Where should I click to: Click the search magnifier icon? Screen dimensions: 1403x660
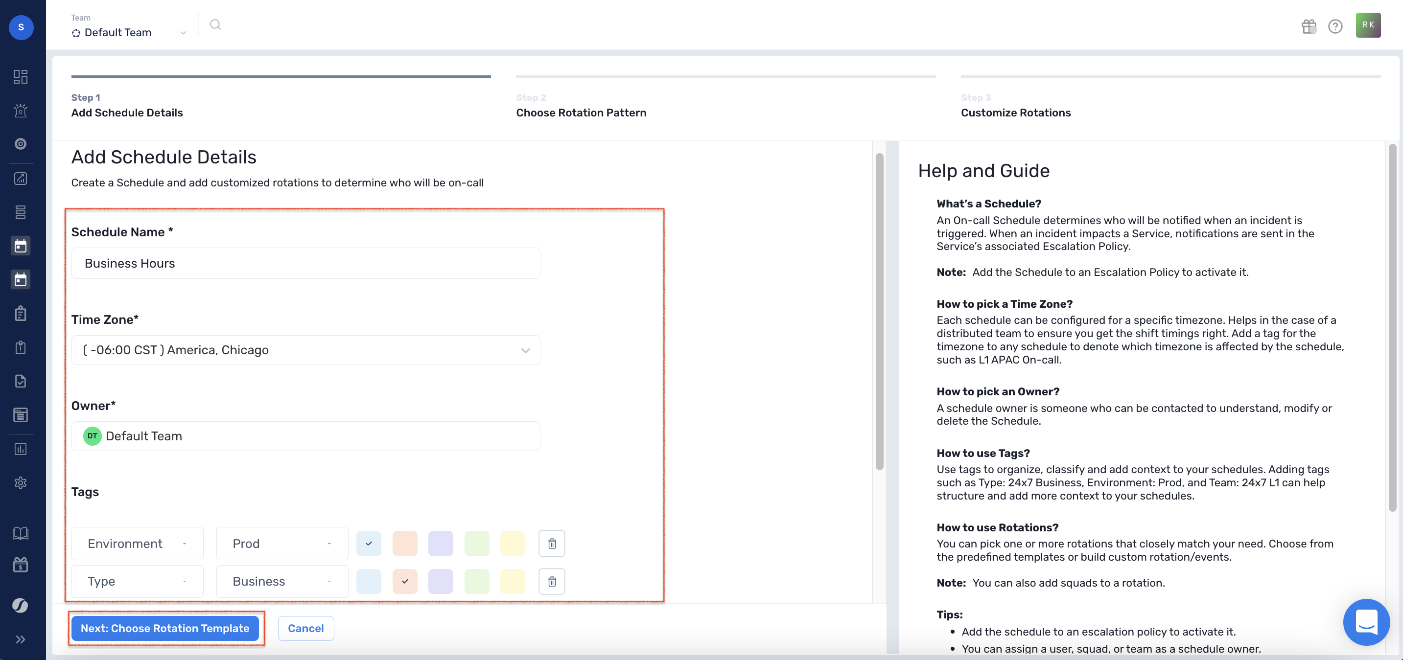(215, 25)
